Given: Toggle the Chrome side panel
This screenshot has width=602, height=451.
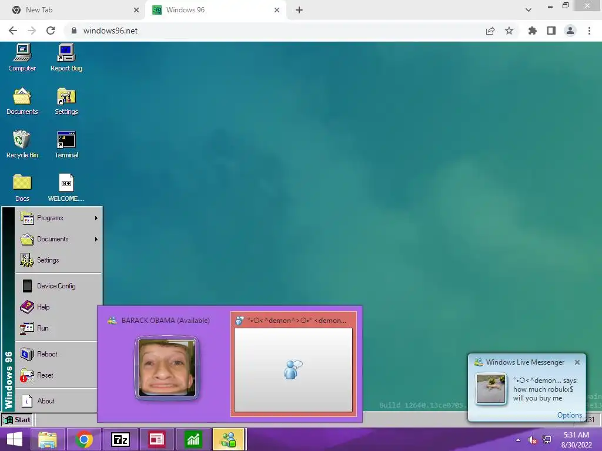Looking at the screenshot, I should (x=551, y=31).
